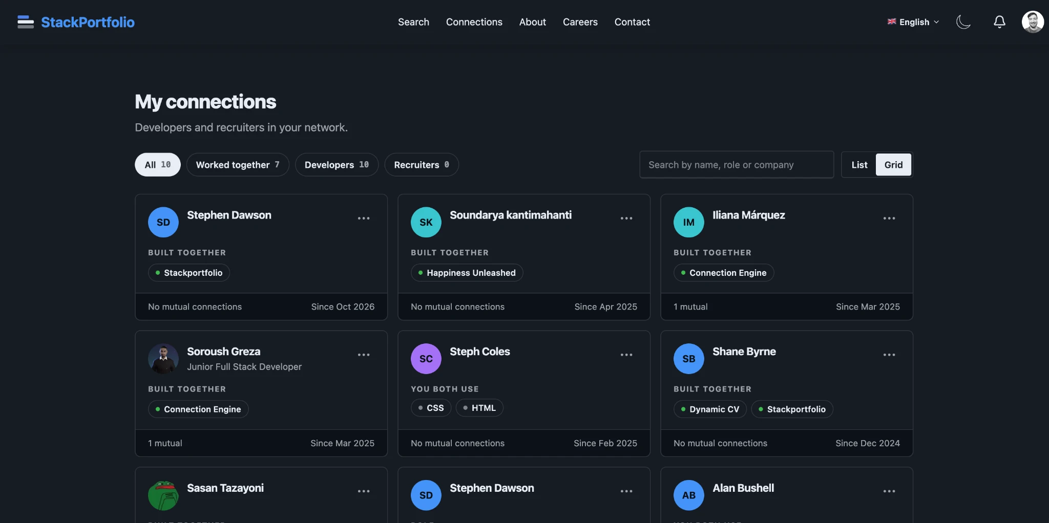
Task: Click Sasan Tazayoni's frog avatar
Action: click(163, 495)
